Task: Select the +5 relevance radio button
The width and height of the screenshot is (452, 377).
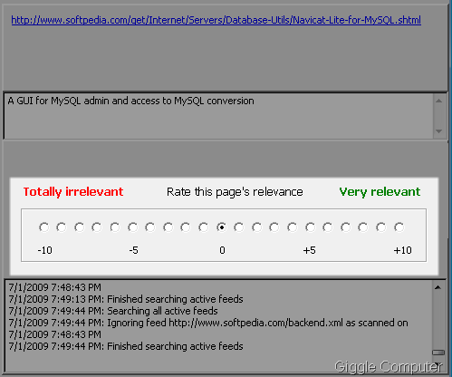Action: 310,227
